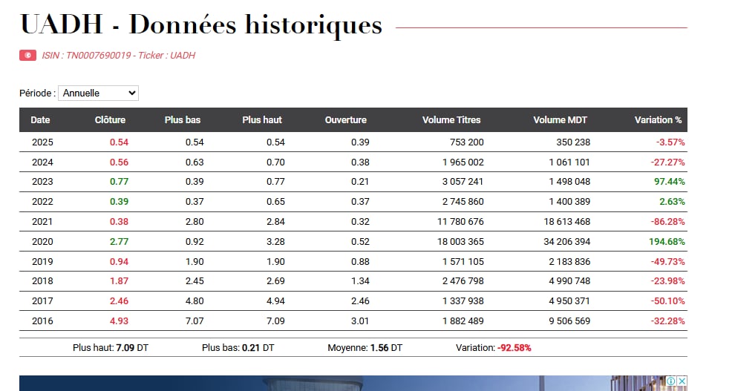This screenshot has width=735, height=391.
Task: Click the variation value -32.28%
Action: pyautogui.click(x=667, y=321)
